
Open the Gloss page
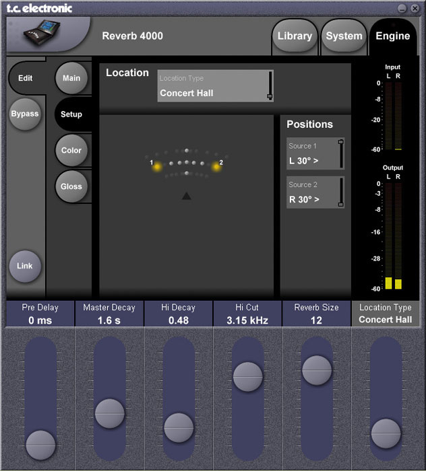click(71, 186)
